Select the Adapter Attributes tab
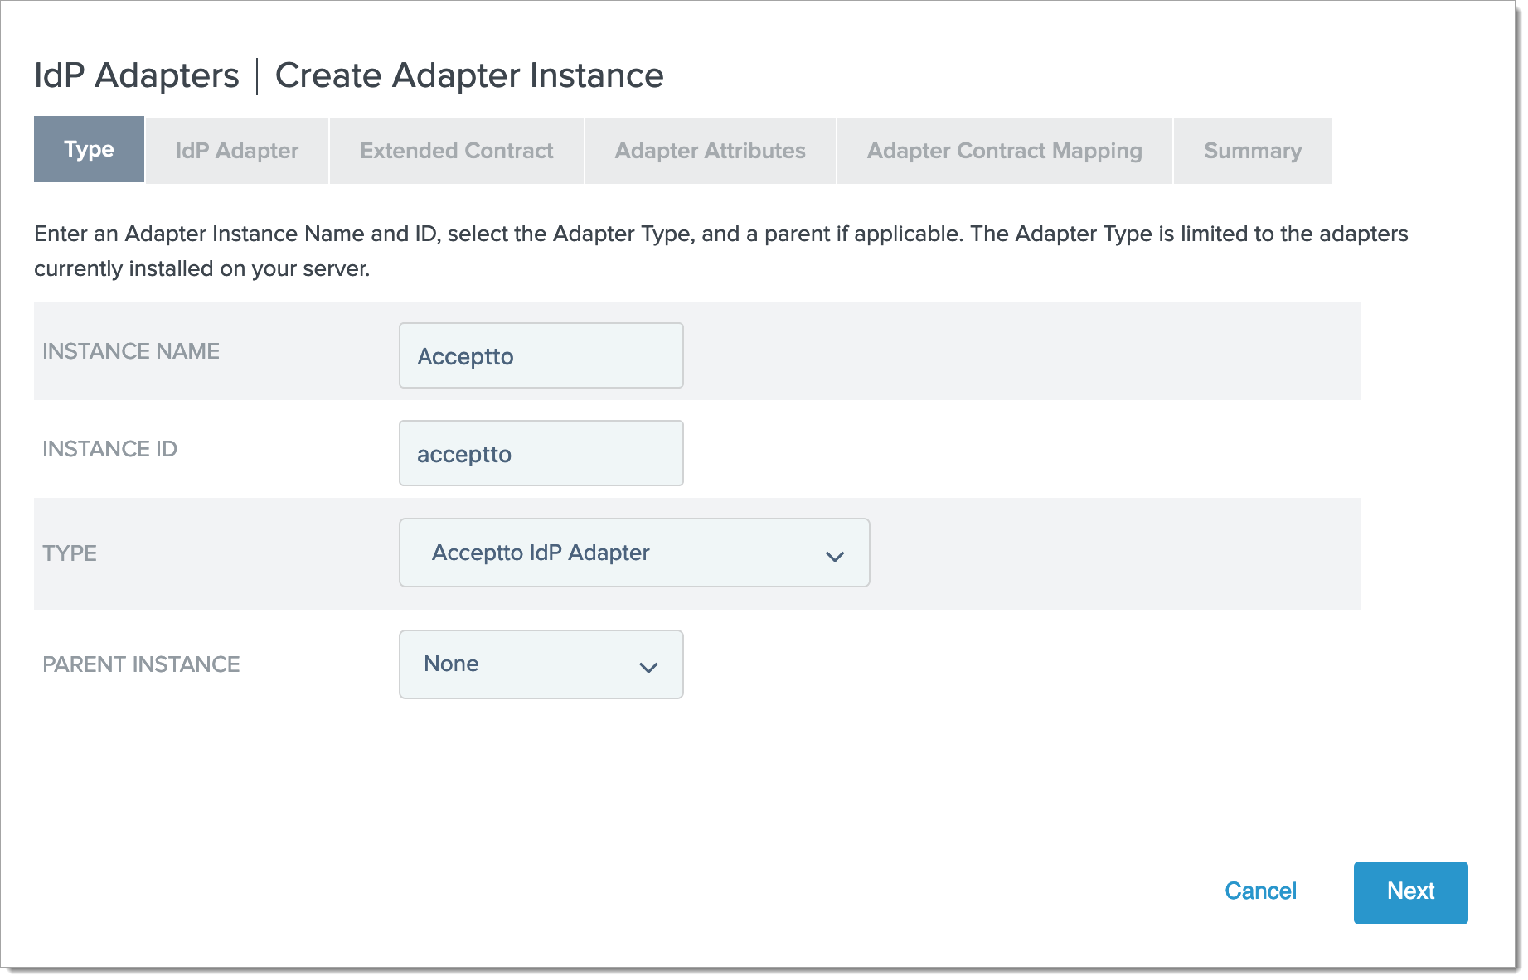 (x=711, y=151)
